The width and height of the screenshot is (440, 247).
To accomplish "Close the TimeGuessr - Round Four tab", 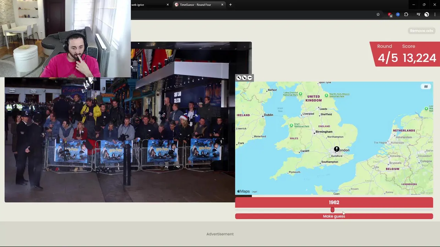I will (222, 4).
